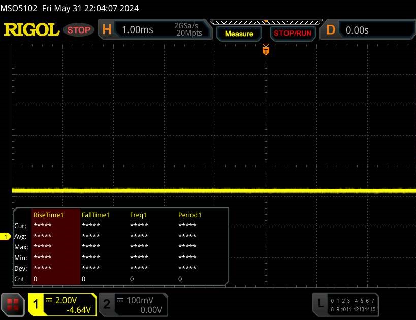Click channel 2 DC coupling icon
416x320 pixels.
[120, 300]
